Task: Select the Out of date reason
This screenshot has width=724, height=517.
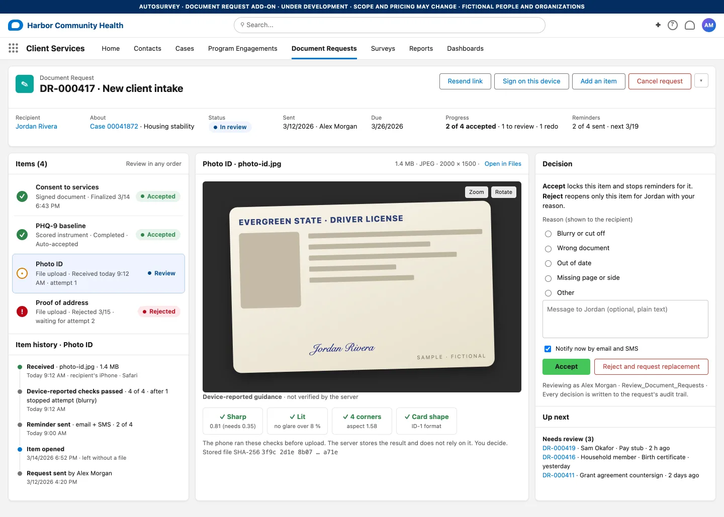Action: coord(549,263)
